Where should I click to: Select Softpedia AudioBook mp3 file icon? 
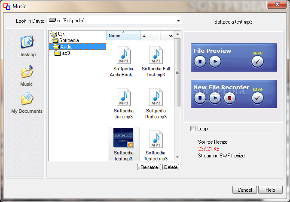click(x=124, y=55)
